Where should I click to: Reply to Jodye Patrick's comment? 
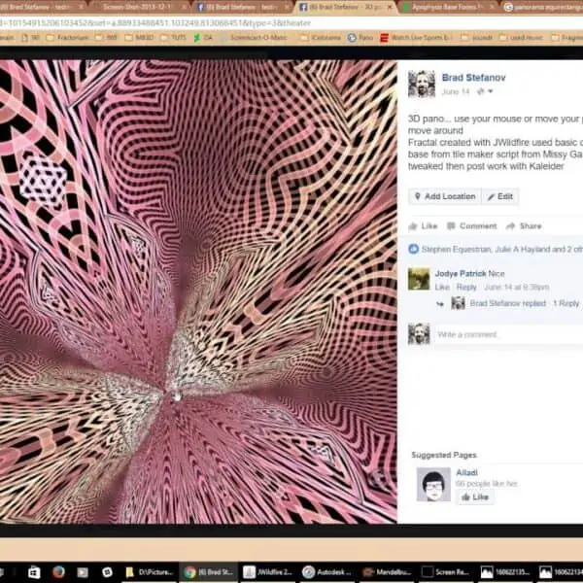coord(466,287)
